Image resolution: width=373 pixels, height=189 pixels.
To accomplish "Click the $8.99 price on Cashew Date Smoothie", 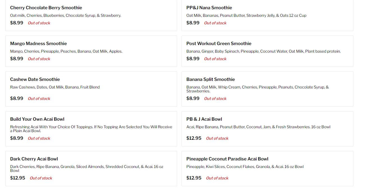I will (17, 99).
